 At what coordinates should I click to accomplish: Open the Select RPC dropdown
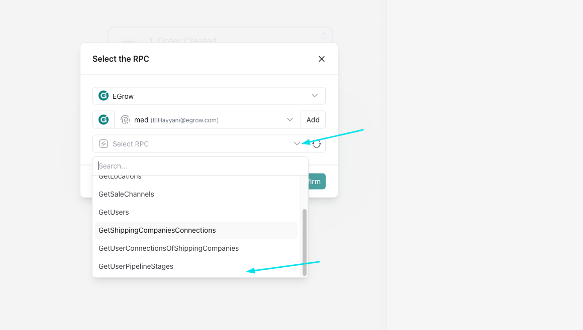[200, 143]
